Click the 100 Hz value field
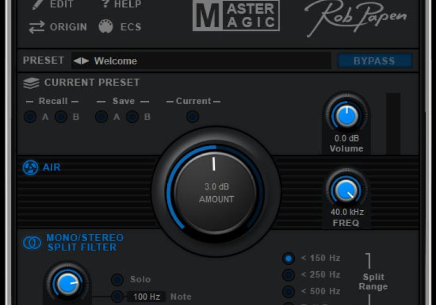This screenshot has height=305, width=436. [147, 297]
